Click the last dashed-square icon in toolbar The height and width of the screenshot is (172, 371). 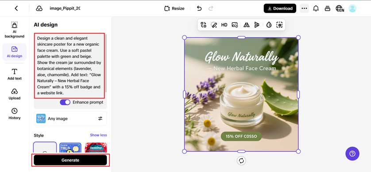click(279, 25)
